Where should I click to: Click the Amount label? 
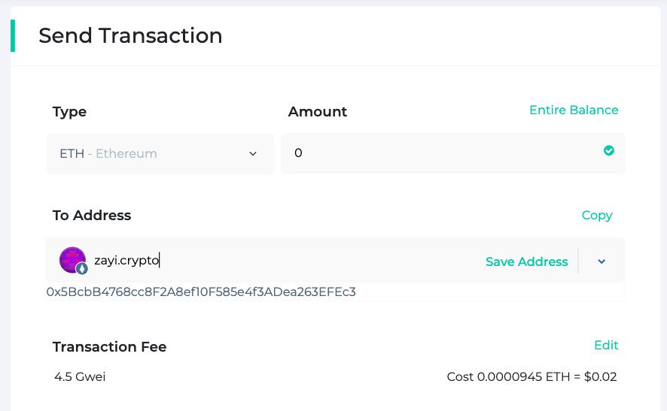[318, 112]
